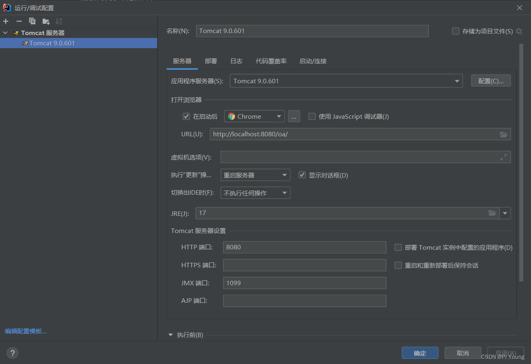531x364 pixels.
Task: Expand the virtual machine options field
Action: pyautogui.click(x=504, y=157)
